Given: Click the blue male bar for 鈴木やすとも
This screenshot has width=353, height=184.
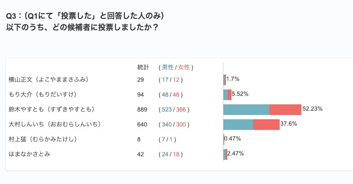Looking at the screenshot, I should tap(246, 109).
